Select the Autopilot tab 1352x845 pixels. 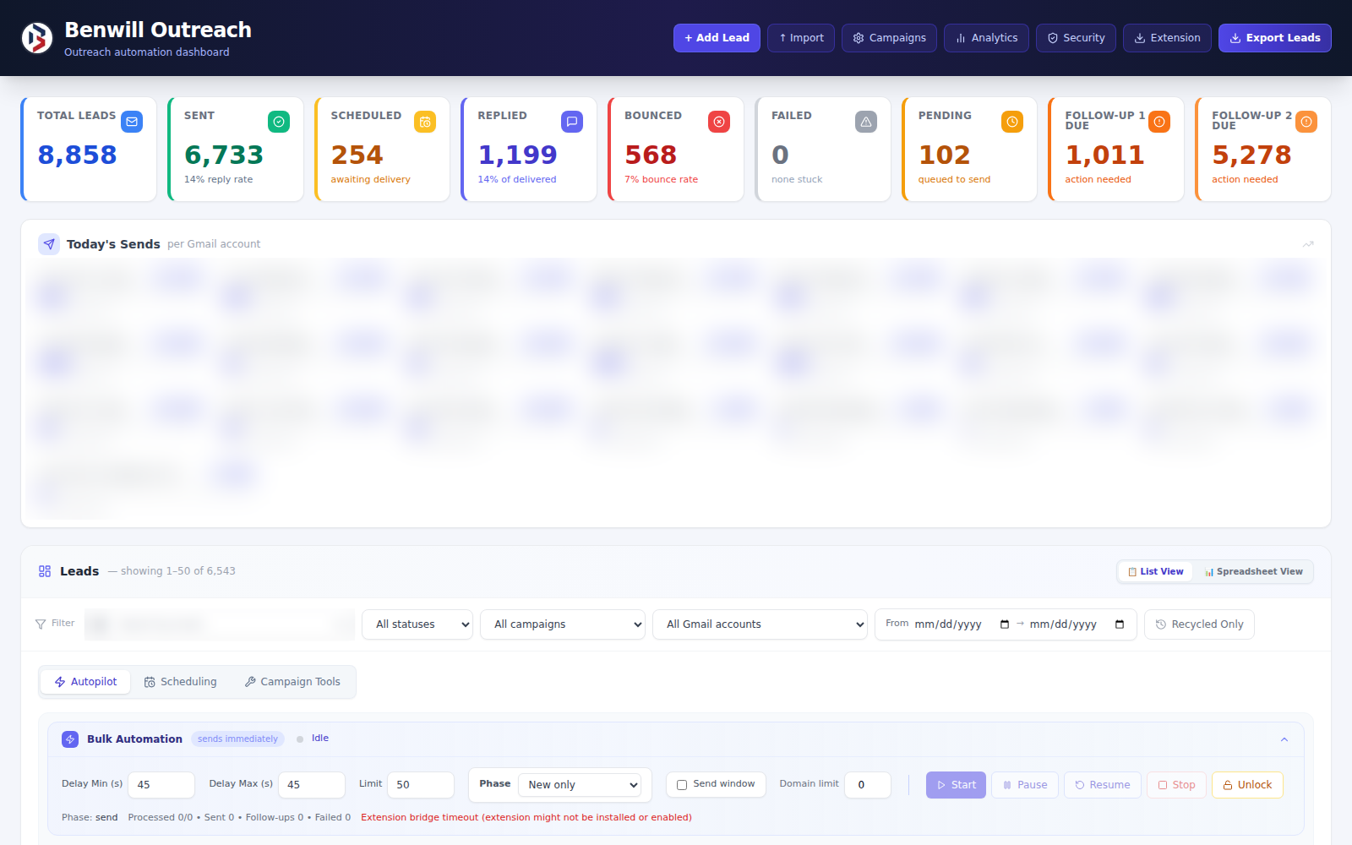point(85,682)
